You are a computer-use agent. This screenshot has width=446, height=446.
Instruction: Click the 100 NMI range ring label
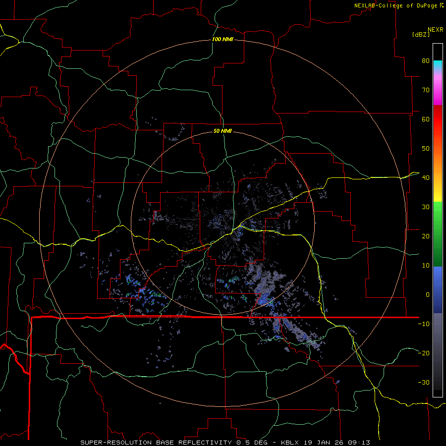[223, 39]
